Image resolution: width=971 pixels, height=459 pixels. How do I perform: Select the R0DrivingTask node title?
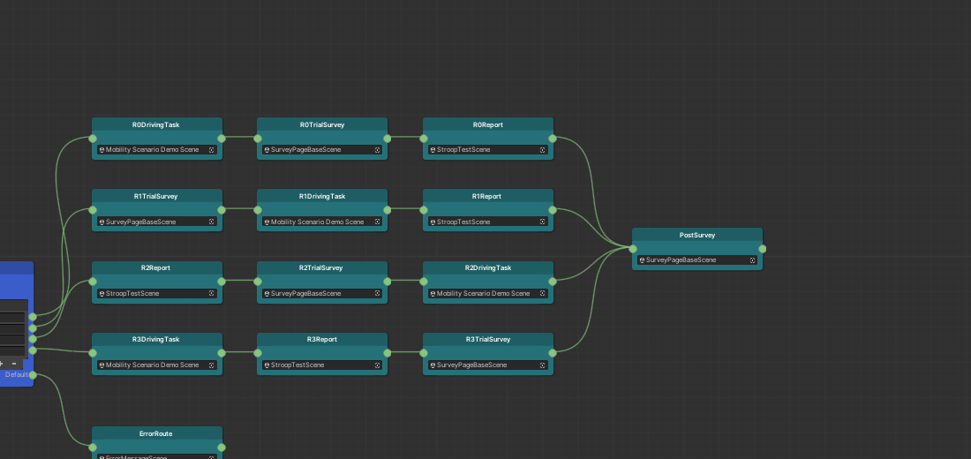156,124
